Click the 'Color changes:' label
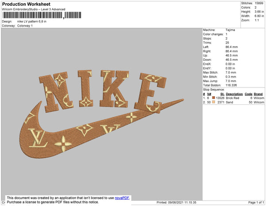The image size is (266, 206). pyautogui.click(x=213, y=34)
